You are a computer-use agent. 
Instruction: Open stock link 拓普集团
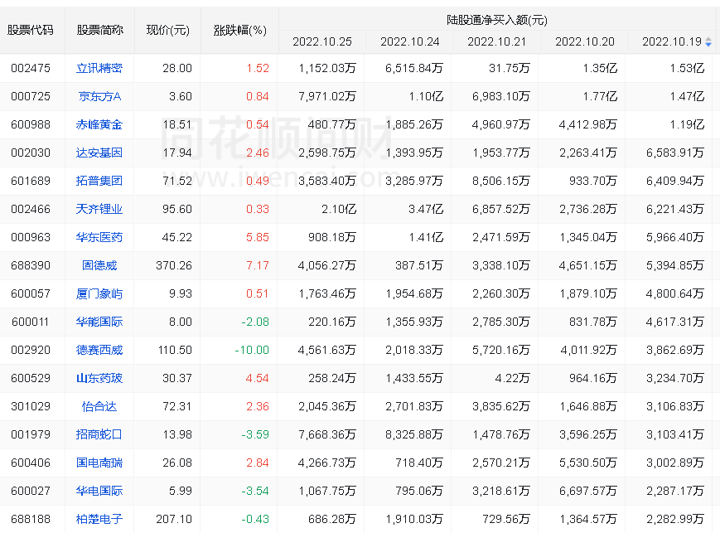tap(99, 181)
